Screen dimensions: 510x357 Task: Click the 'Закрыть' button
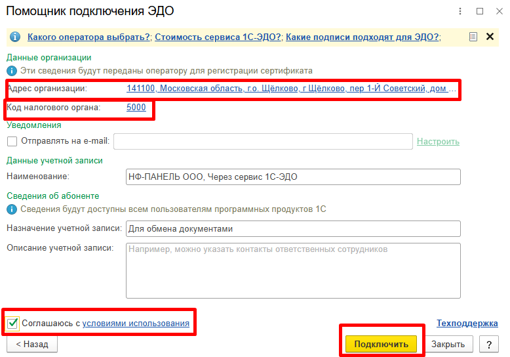[x=448, y=345]
